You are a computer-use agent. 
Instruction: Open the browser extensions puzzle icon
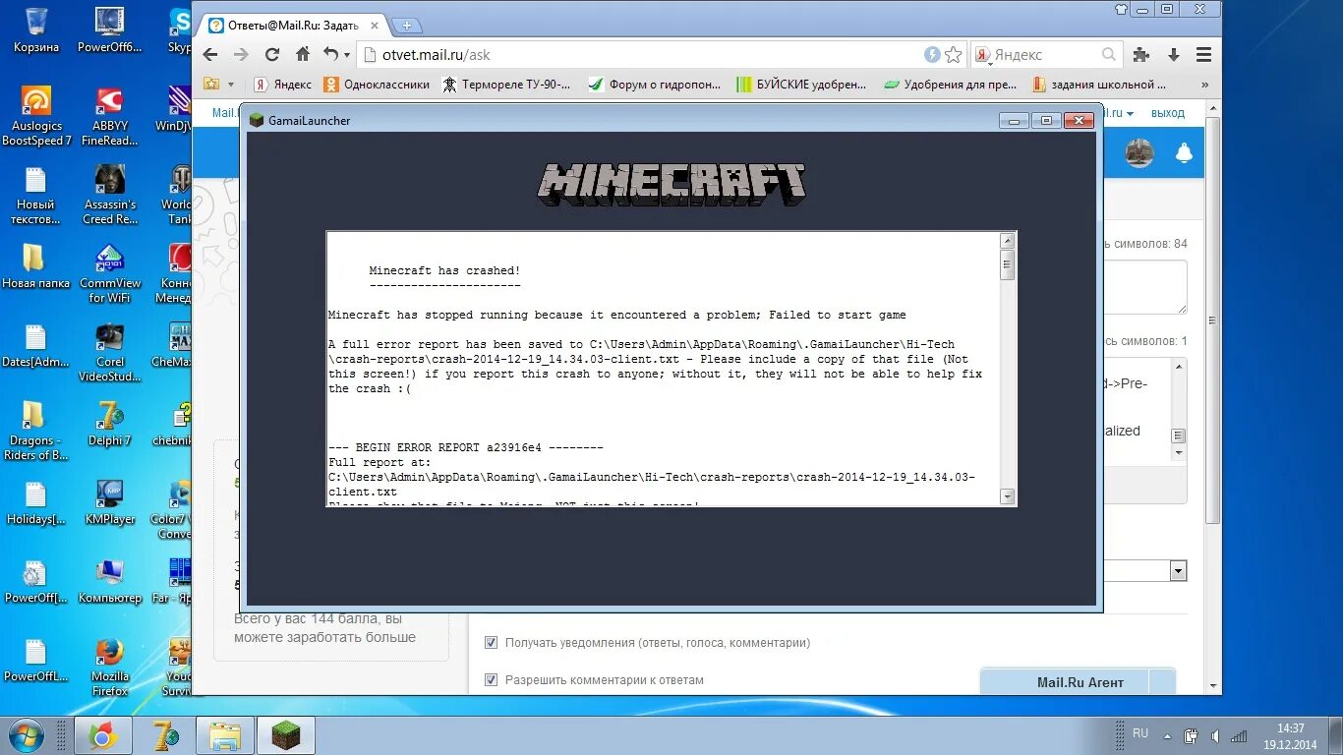pyautogui.click(x=1140, y=55)
